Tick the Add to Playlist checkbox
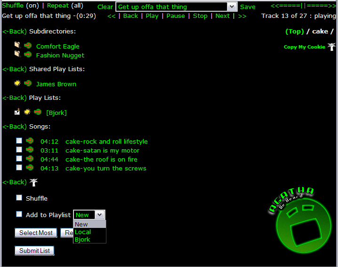The width and height of the screenshot is (338, 267). tap(19, 214)
